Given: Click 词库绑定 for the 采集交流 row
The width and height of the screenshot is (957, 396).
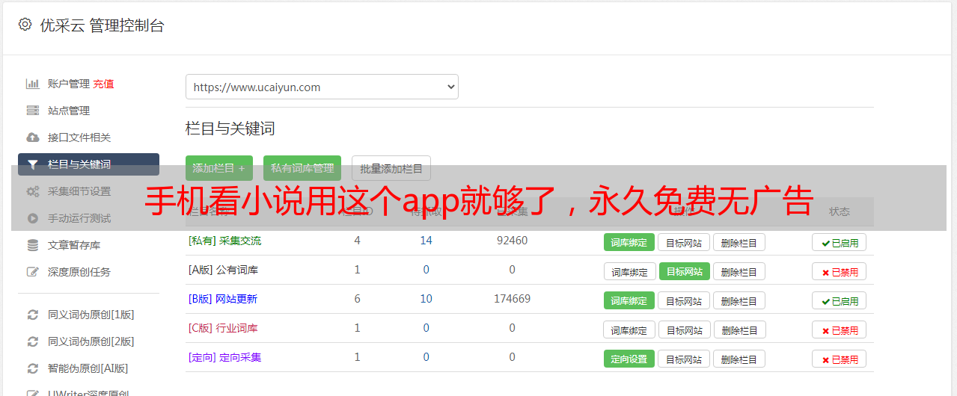Looking at the screenshot, I should pyautogui.click(x=629, y=242).
